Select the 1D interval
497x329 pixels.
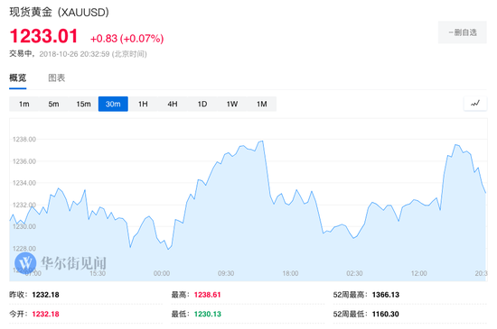[202, 104]
